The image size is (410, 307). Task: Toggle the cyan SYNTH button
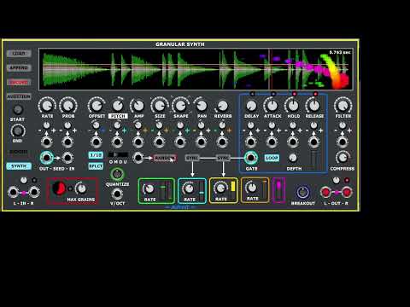(19, 166)
